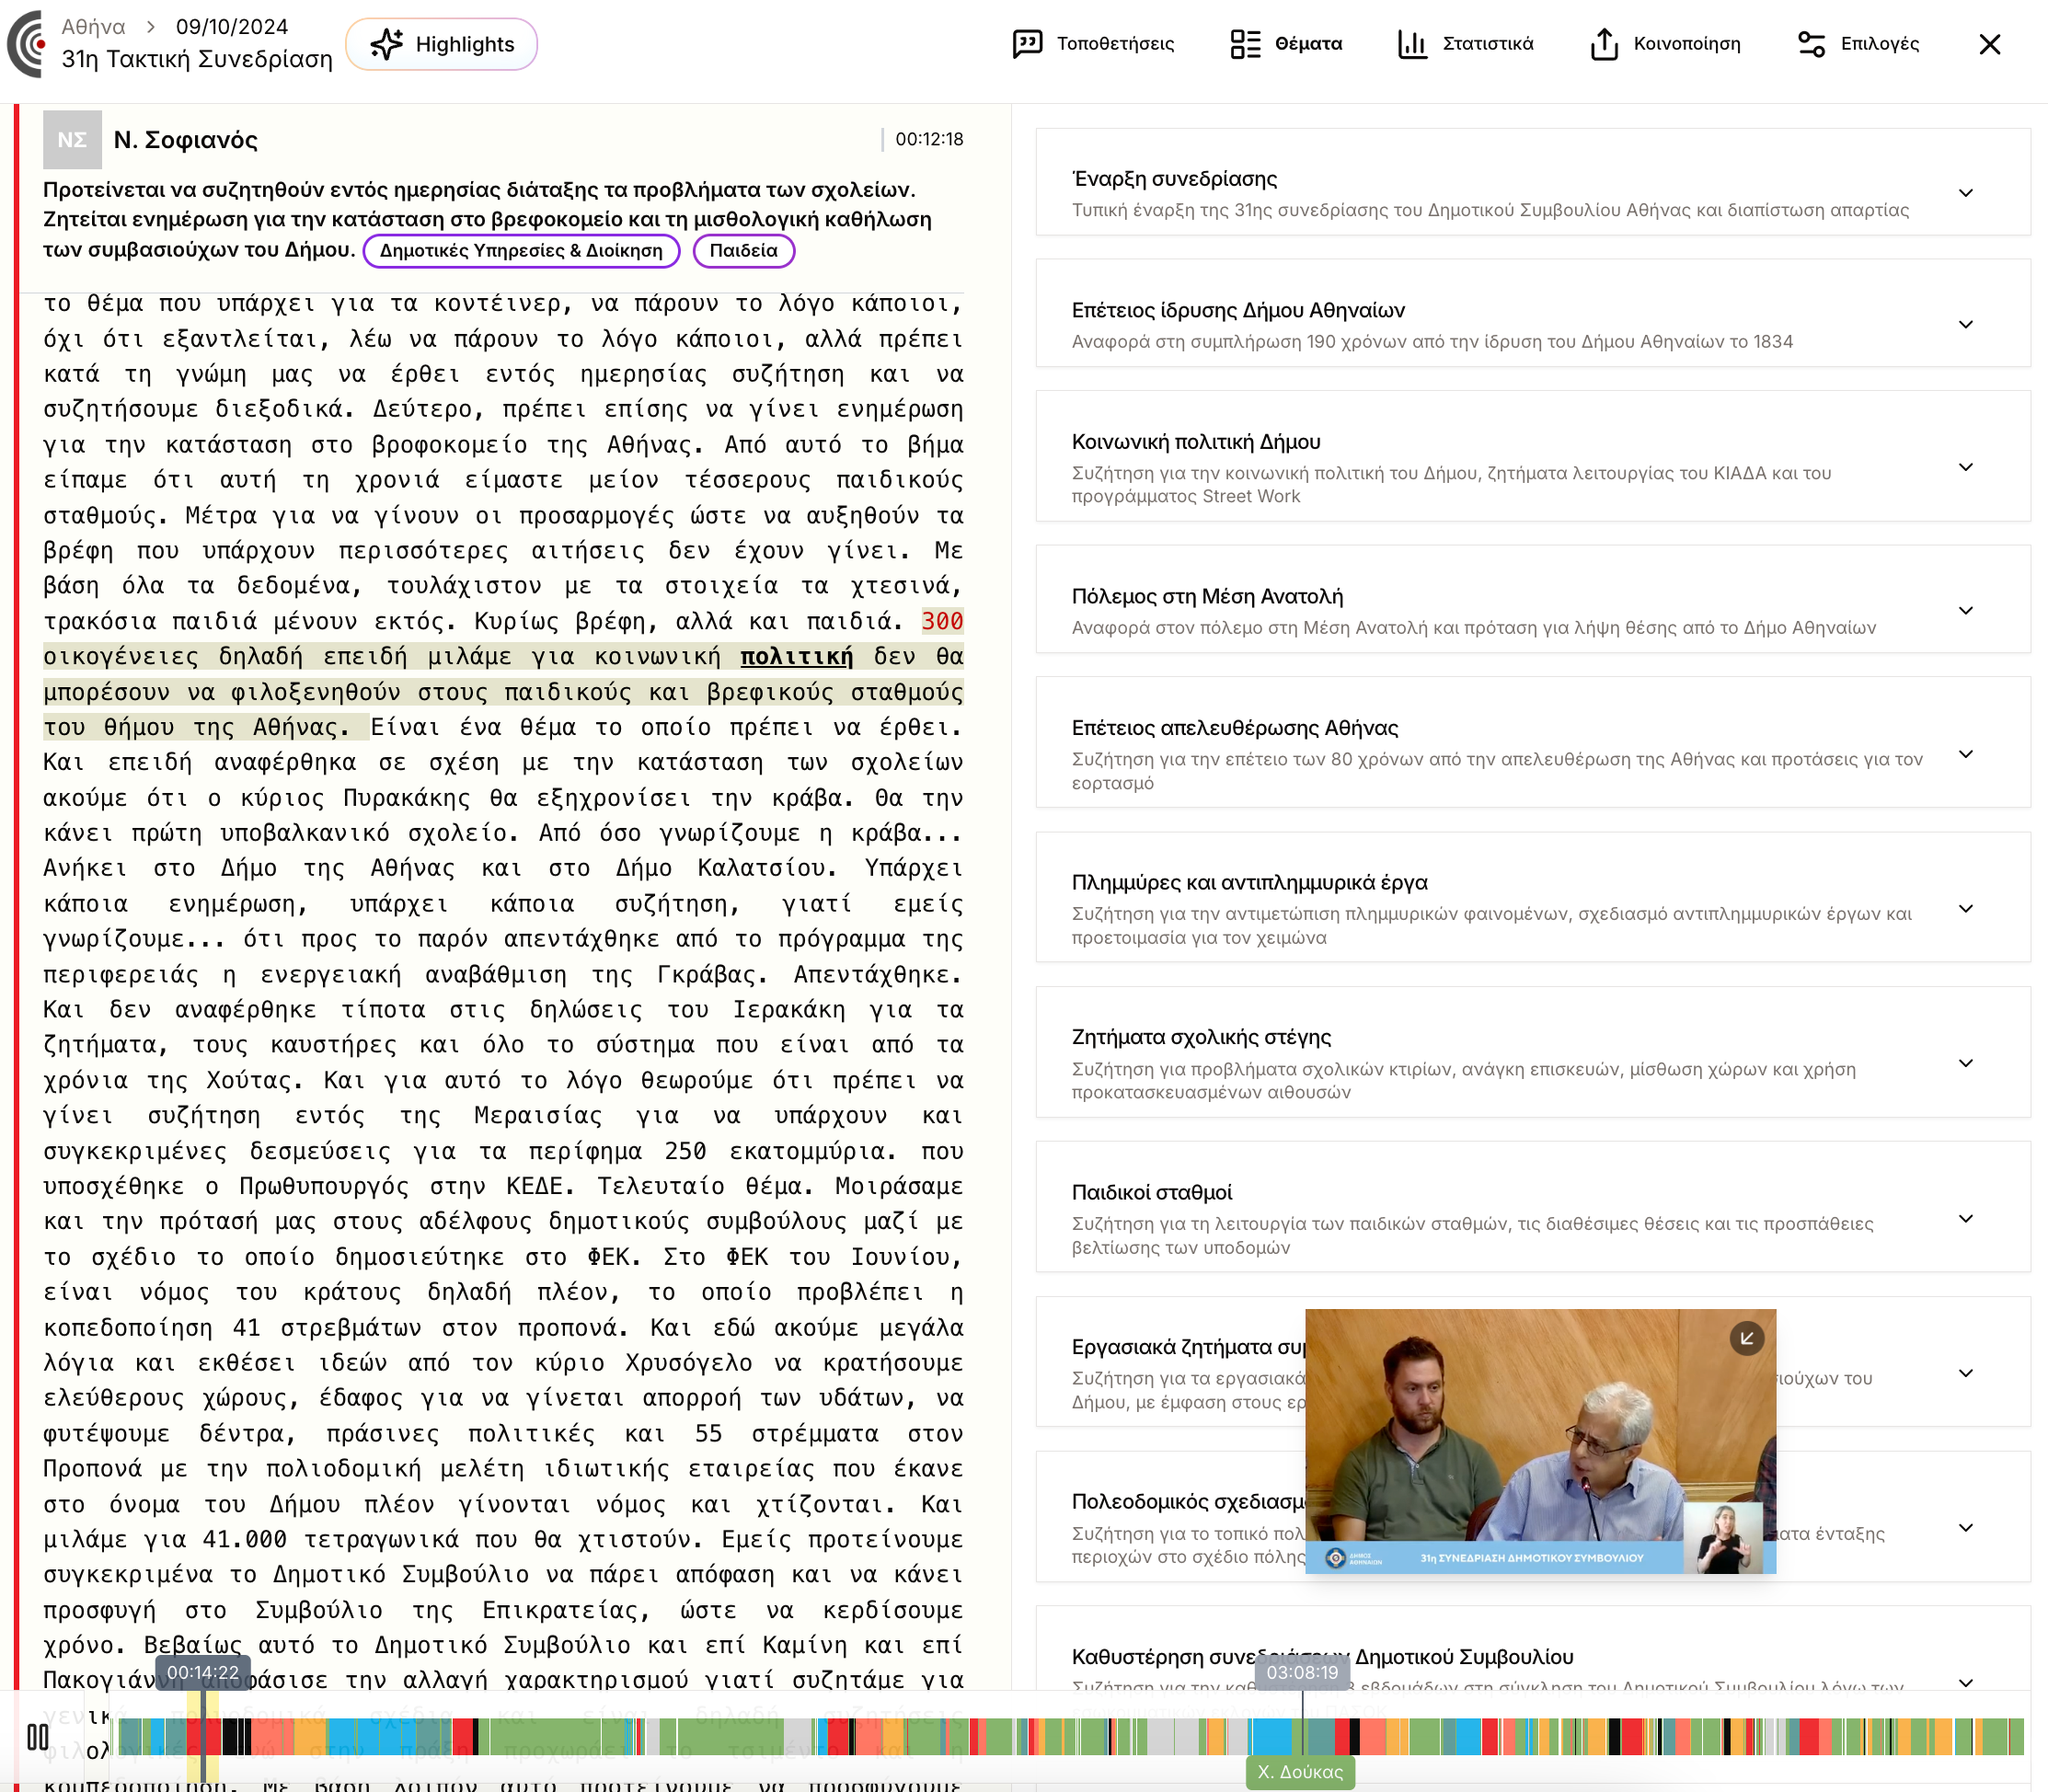Expand Ζητήματα σχολικής στέγης topic

click(1965, 1063)
